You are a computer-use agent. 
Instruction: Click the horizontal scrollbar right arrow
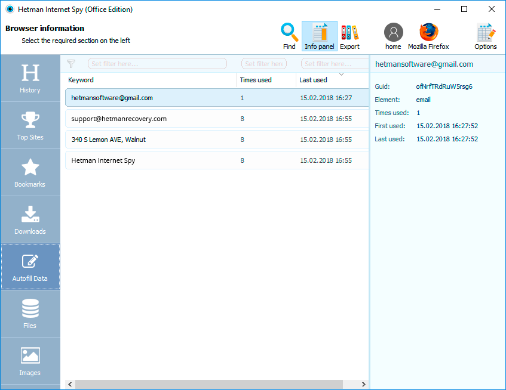(x=364, y=384)
